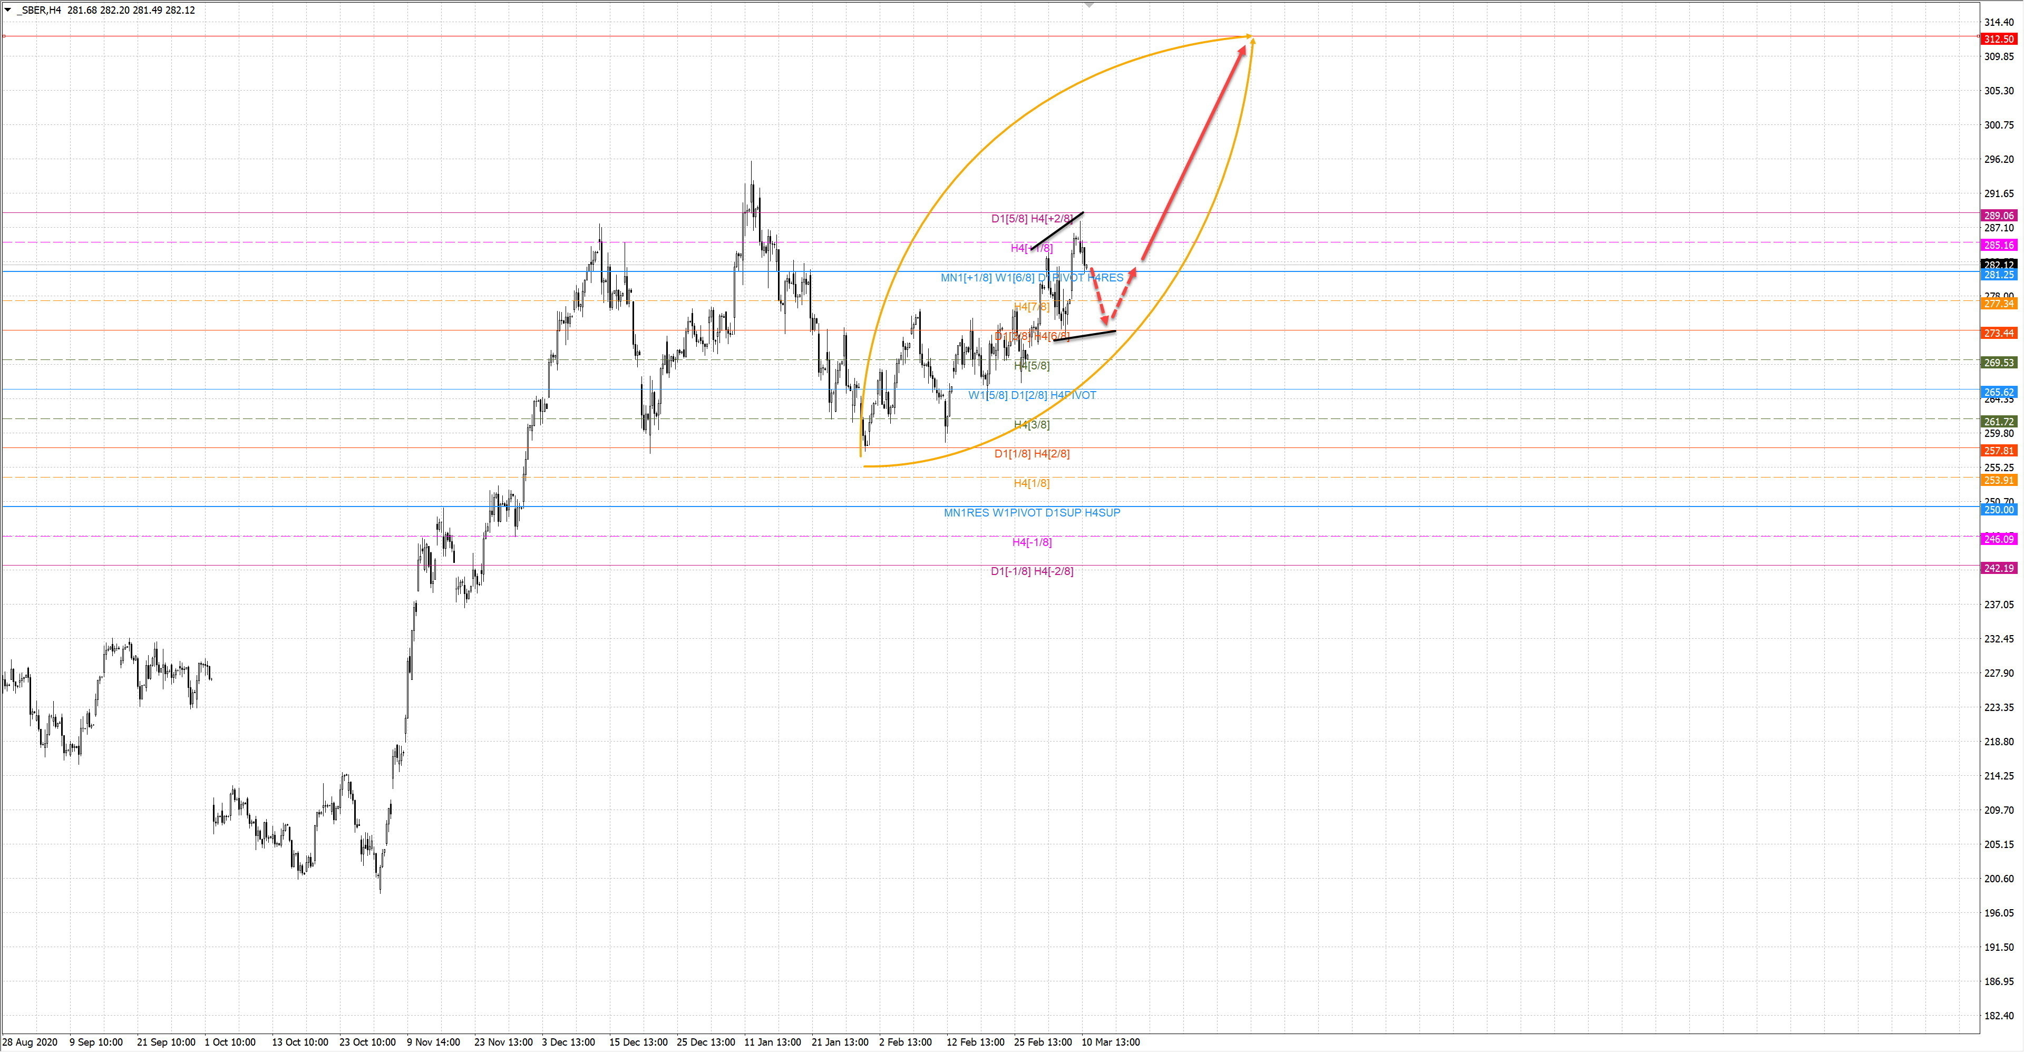Click the red 312.50 price label

1999,40
